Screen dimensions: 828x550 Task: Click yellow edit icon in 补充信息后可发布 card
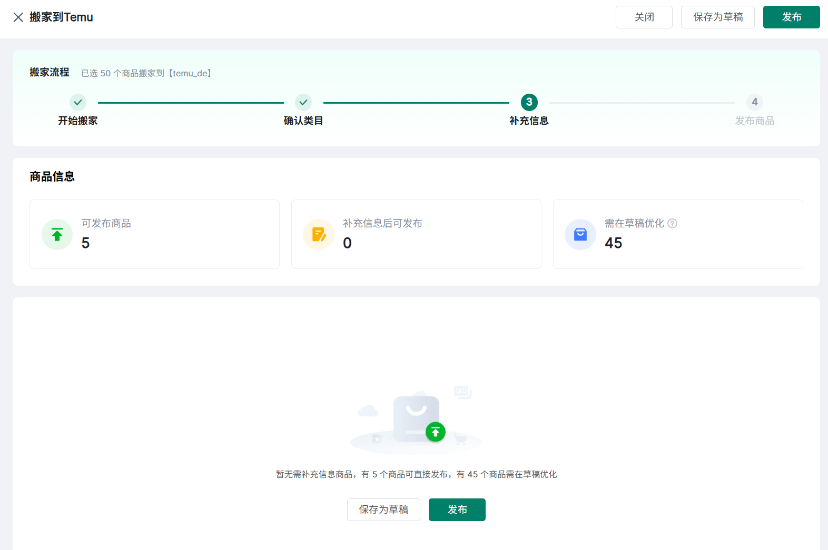[319, 234]
